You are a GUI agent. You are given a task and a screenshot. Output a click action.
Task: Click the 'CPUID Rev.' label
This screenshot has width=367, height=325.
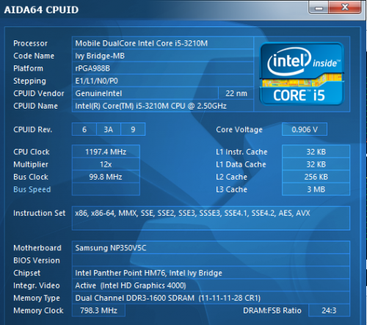[x=33, y=129]
